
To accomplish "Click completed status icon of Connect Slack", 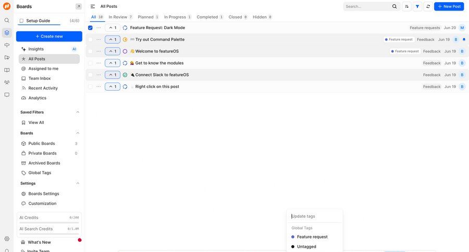I will point(125,75).
